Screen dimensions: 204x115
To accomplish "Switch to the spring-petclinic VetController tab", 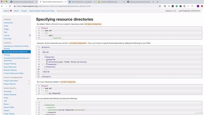I will tap(140, 2).
